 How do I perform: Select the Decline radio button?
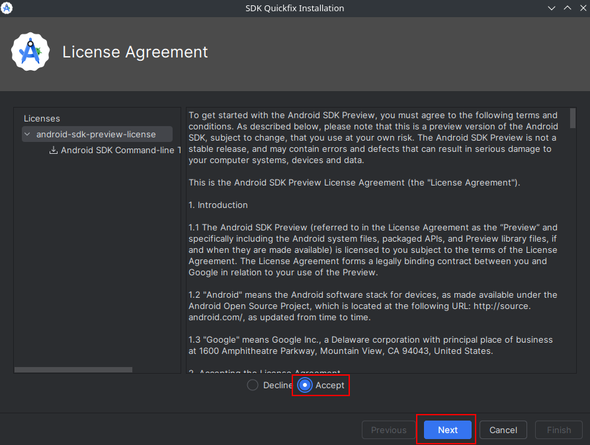click(253, 386)
